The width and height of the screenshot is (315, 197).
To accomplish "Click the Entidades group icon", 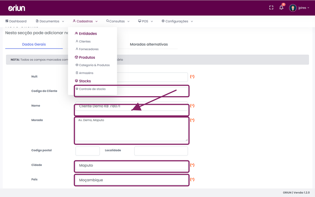I will tap(76, 33).
